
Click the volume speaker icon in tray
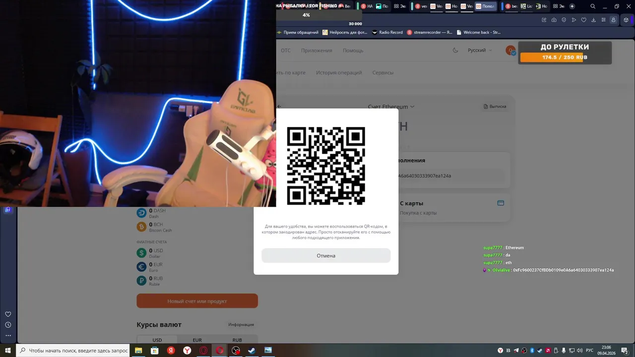click(580, 351)
